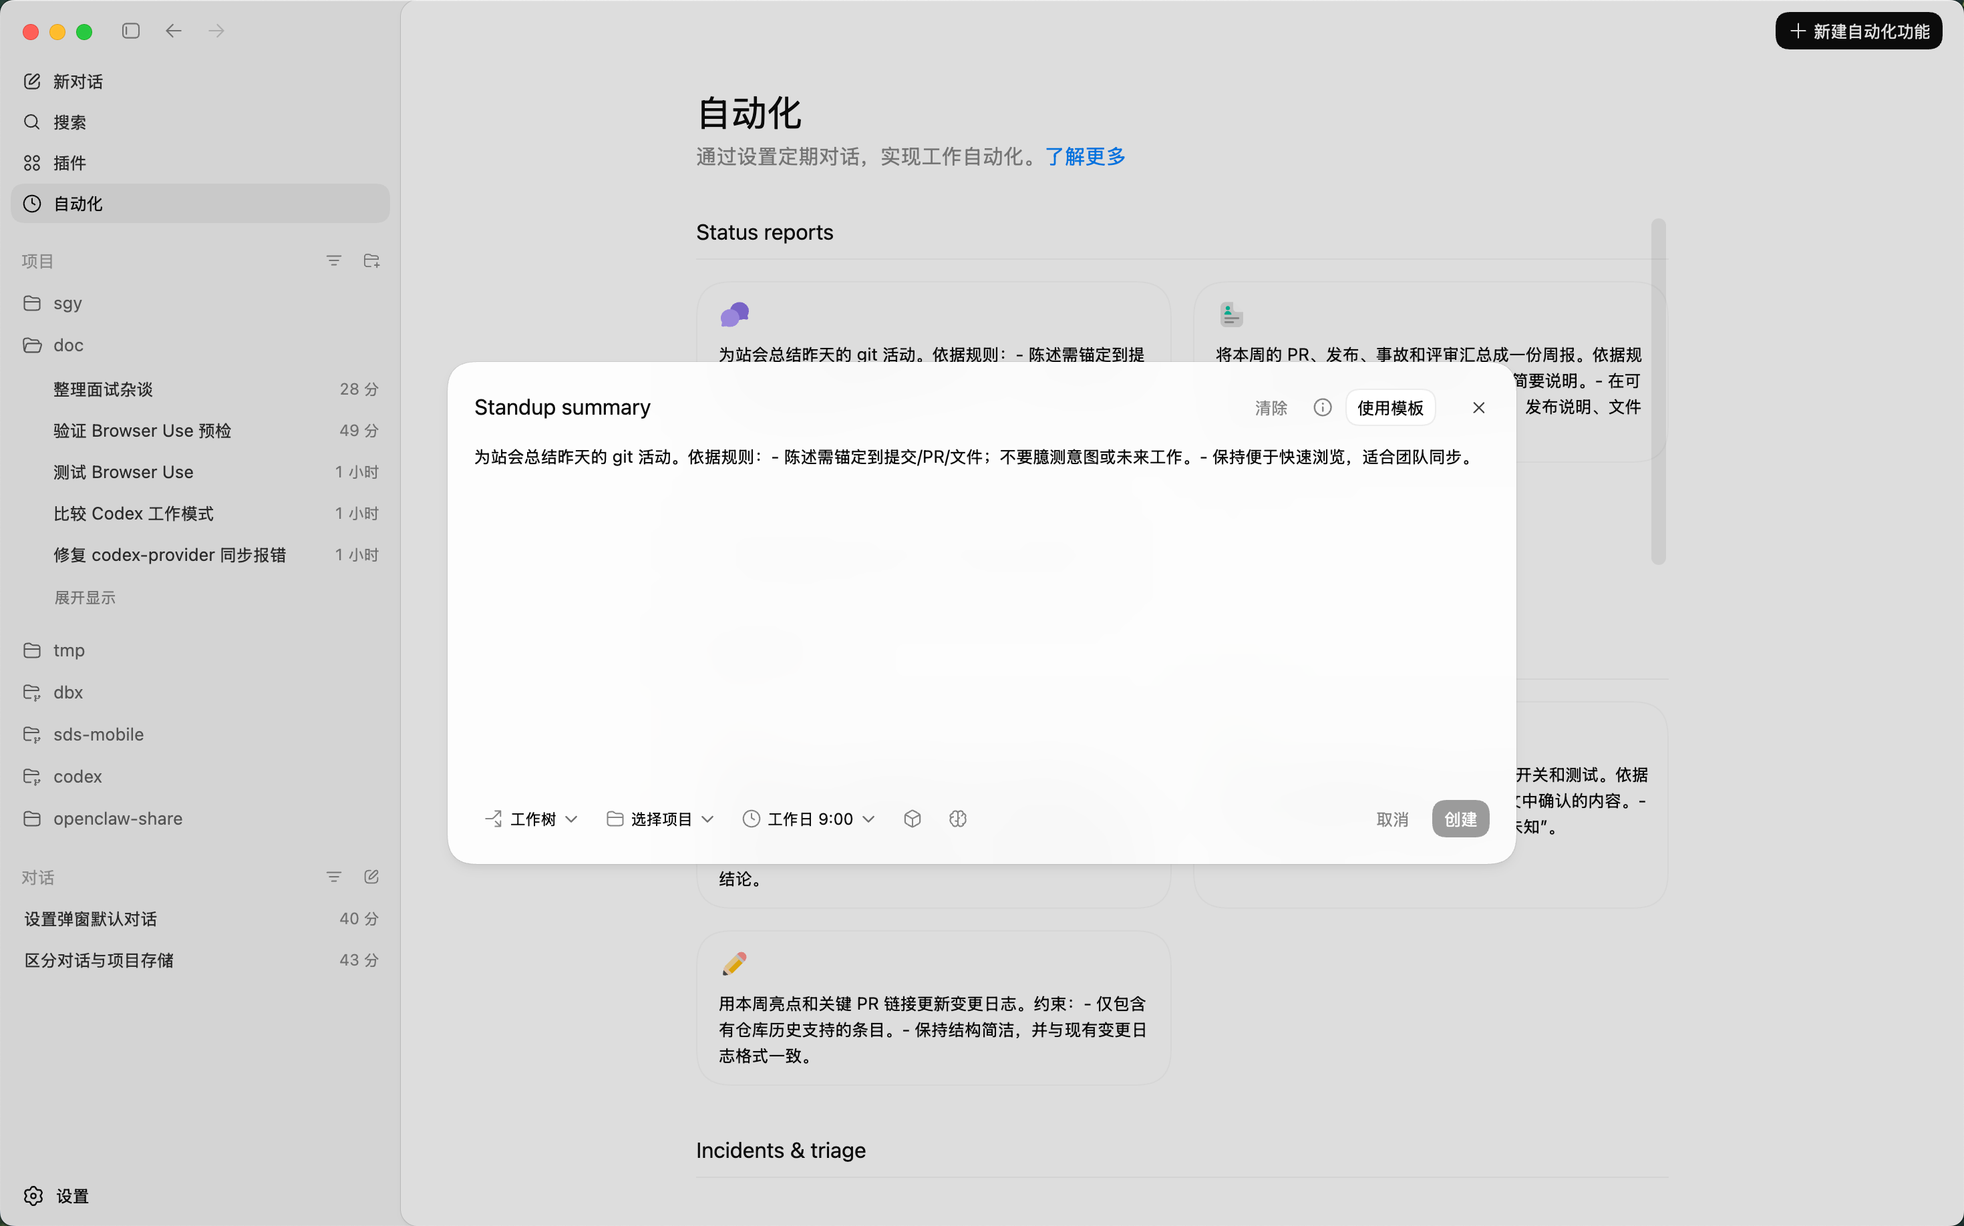Open a new conversation from the sidebar
1964x1226 pixels.
(77, 81)
